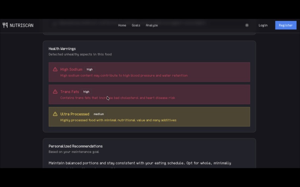This screenshot has width=300, height=187.
Task: Select the 'High Sodium' warning title
Action: pyautogui.click(x=71, y=69)
